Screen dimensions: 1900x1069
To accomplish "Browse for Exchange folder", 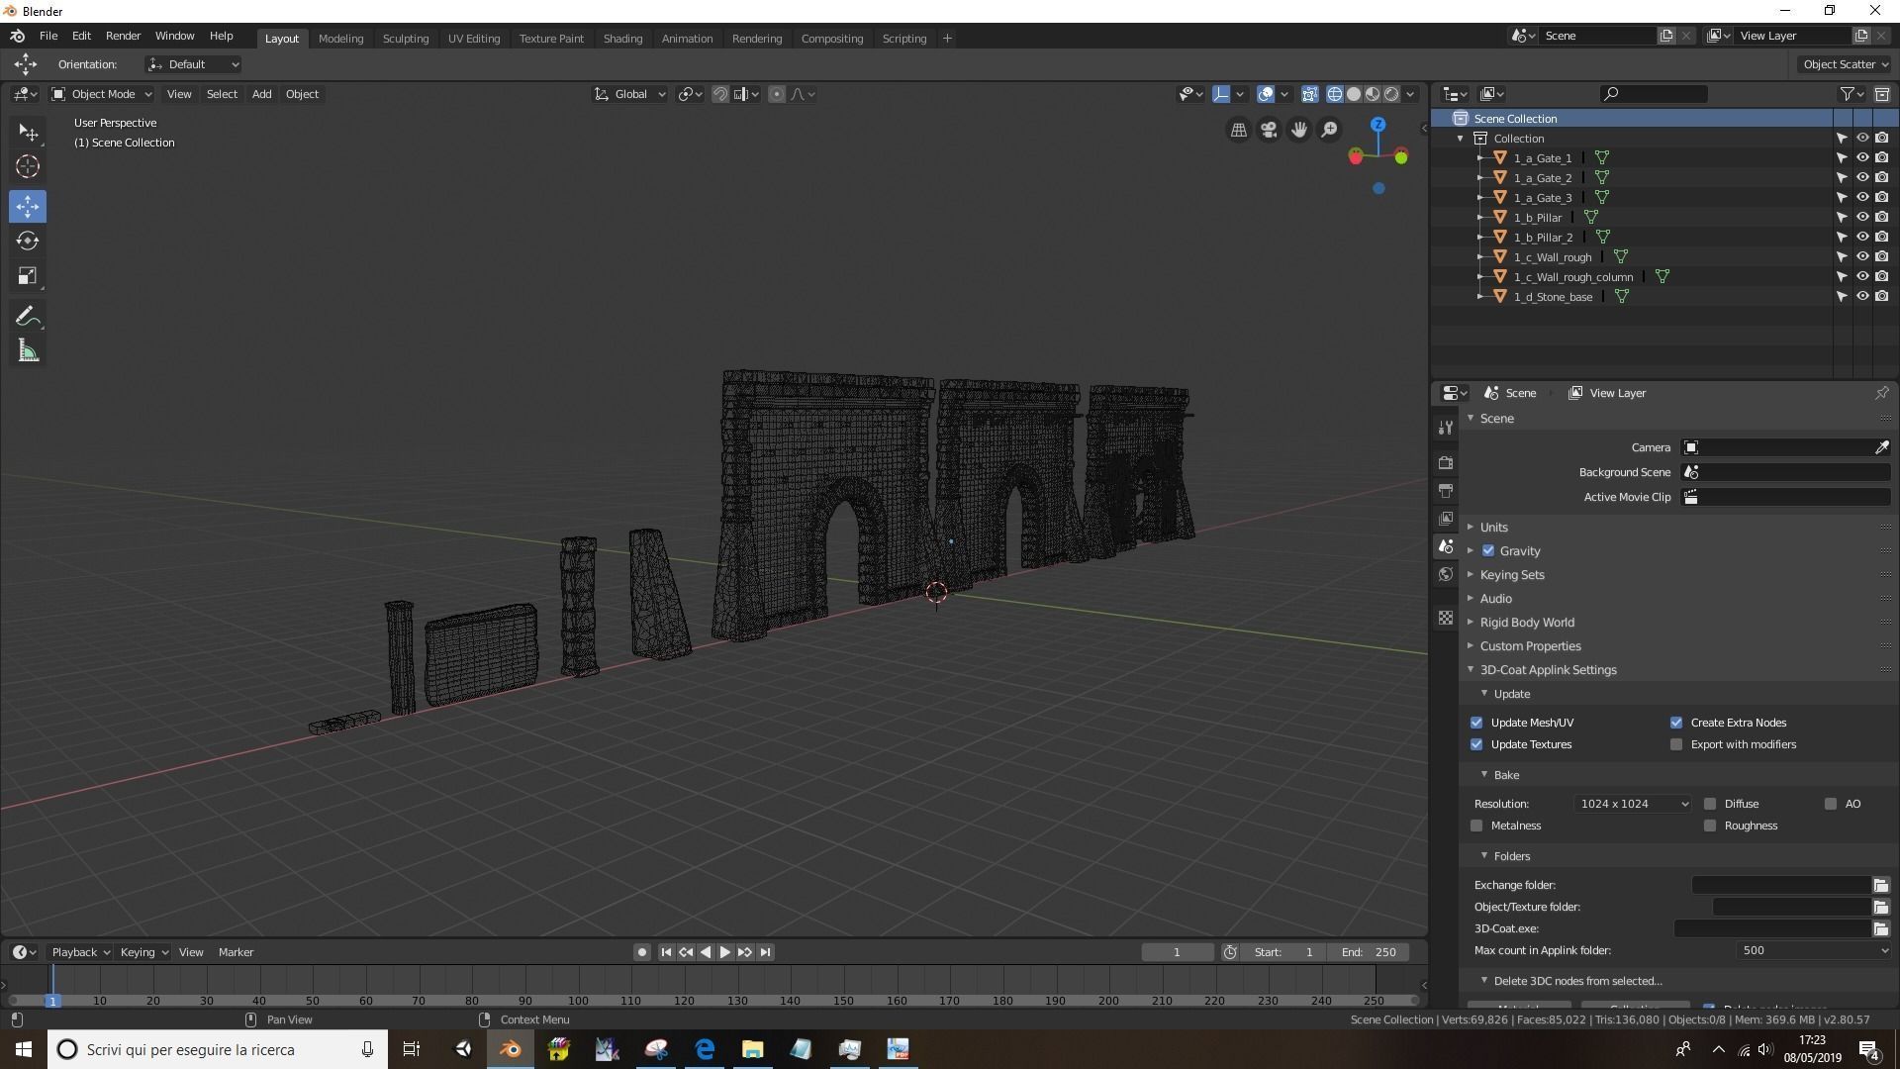I will click(x=1880, y=885).
